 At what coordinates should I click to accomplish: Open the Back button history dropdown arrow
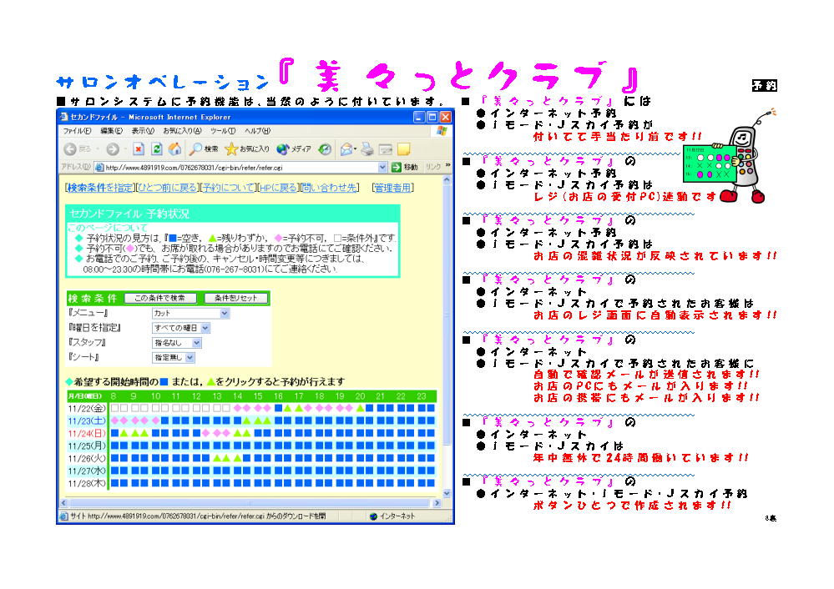(x=99, y=150)
